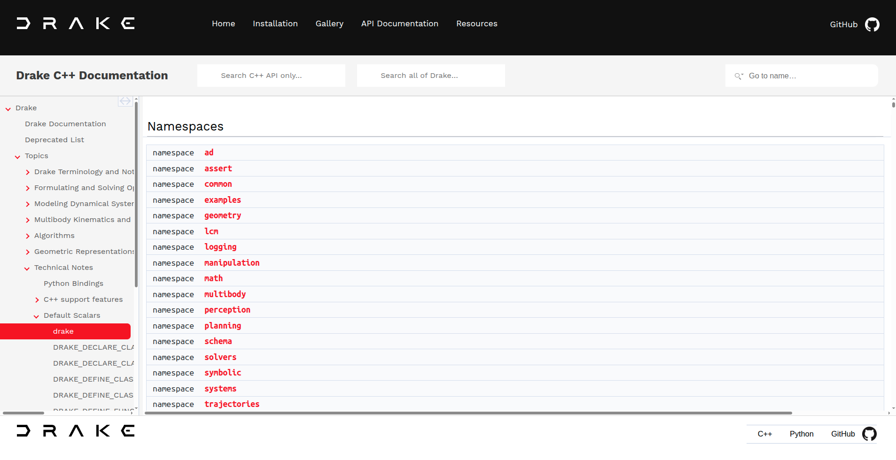896x460 pixels.
Task: Expand Drake Terminology and Notation node
Action: tap(28, 172)
